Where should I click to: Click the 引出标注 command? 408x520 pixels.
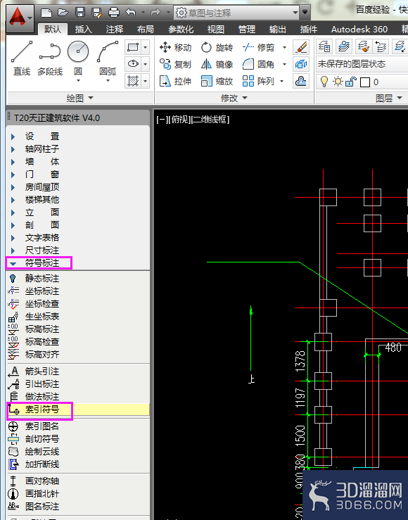(42, 384)
